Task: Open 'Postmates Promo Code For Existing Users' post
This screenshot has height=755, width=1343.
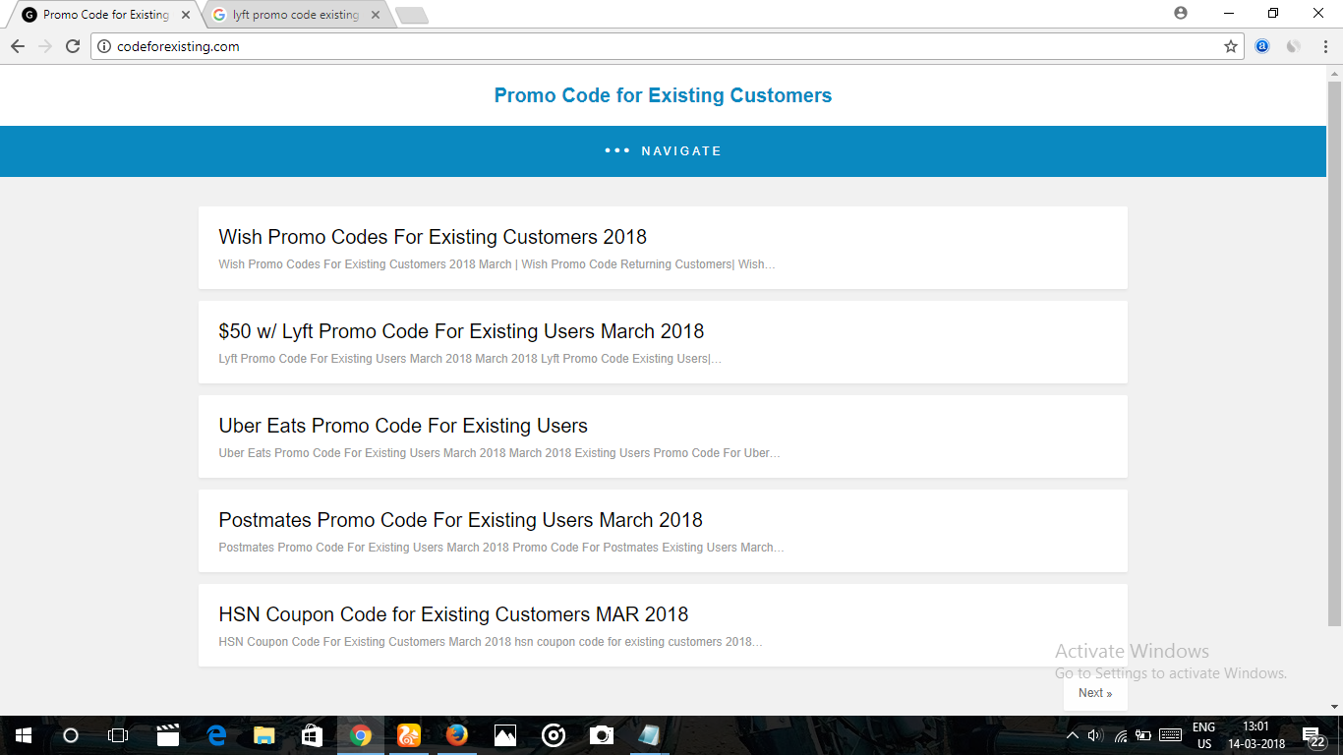Action: pos(460,520)
